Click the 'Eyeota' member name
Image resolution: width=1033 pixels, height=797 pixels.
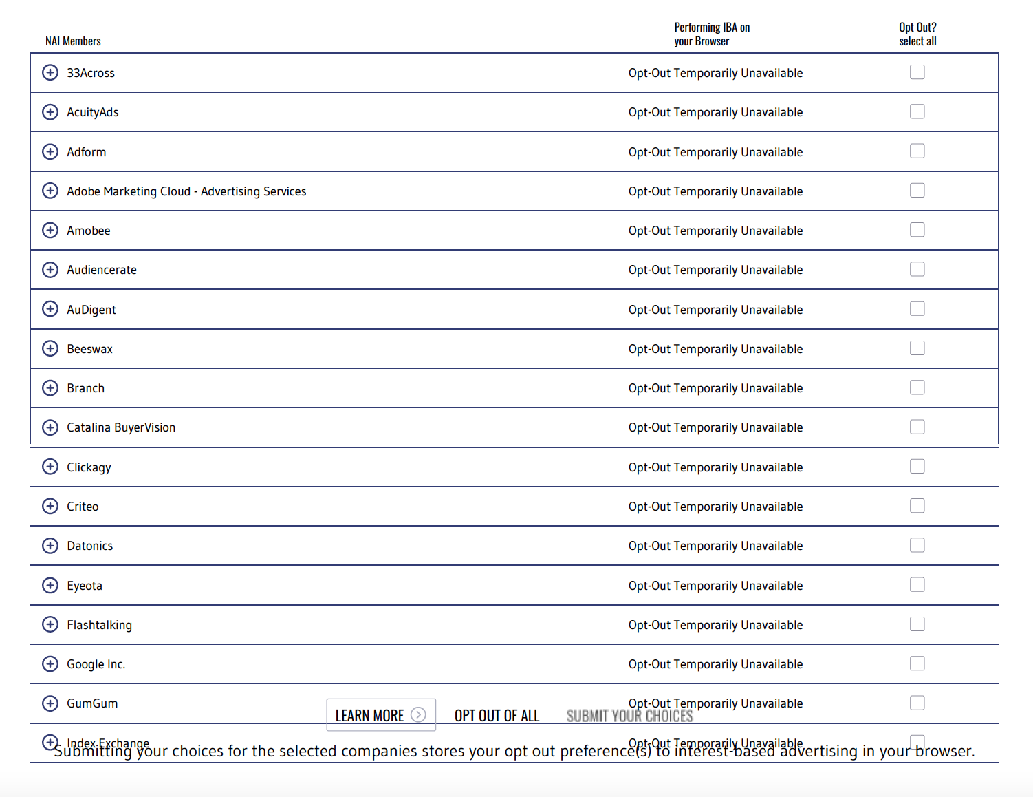(x=85, y=586)
